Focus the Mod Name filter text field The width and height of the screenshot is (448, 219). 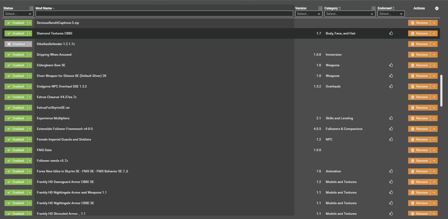164,14
